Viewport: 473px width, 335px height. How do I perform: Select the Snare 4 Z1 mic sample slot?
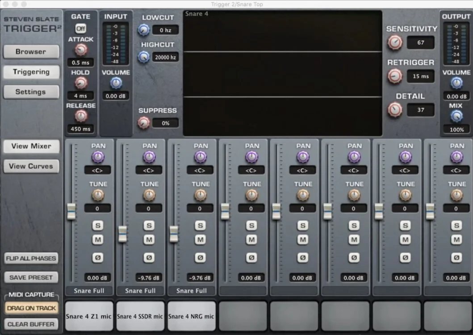click(89, 316)
